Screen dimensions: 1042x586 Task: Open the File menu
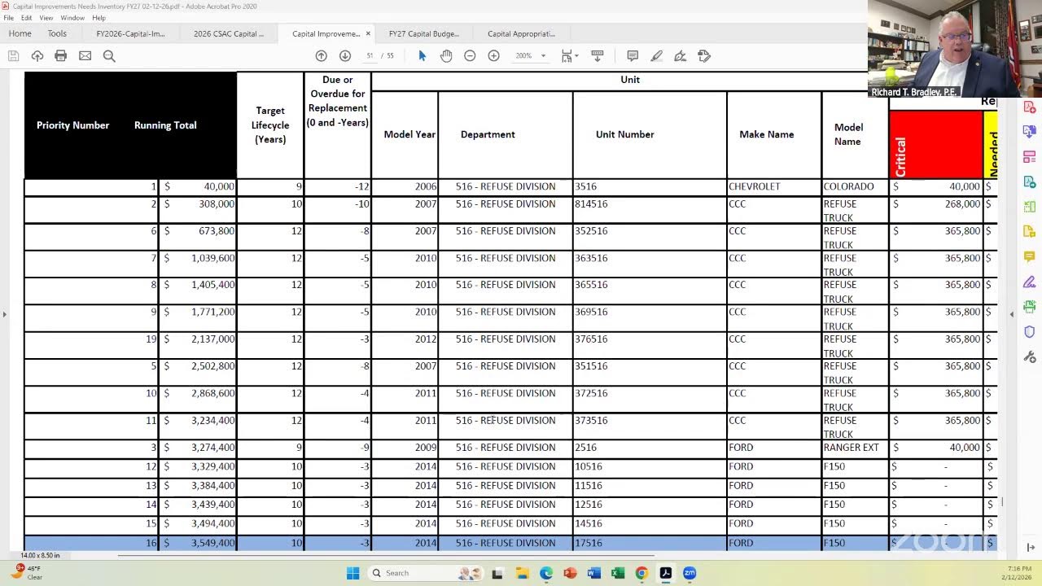click(x=8, y=18)
